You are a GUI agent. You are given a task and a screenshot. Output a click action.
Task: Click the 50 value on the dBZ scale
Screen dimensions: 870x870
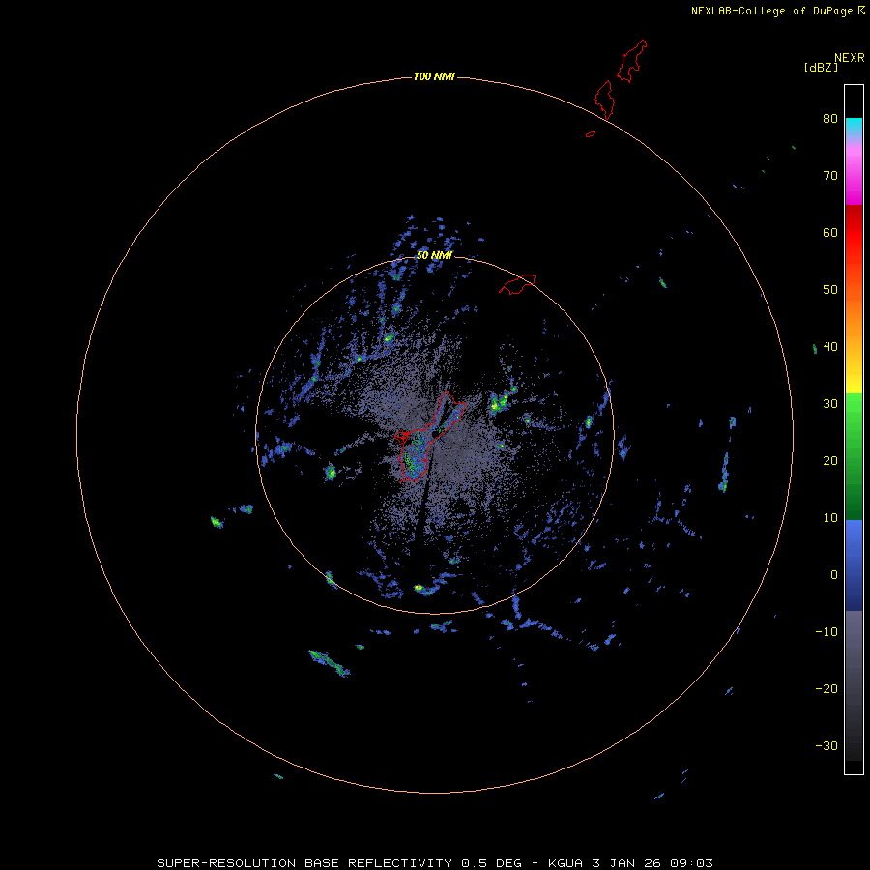coord(830,290)
